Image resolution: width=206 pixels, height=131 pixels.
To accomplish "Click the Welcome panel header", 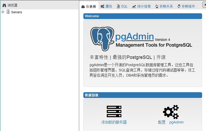I will 143,16.
